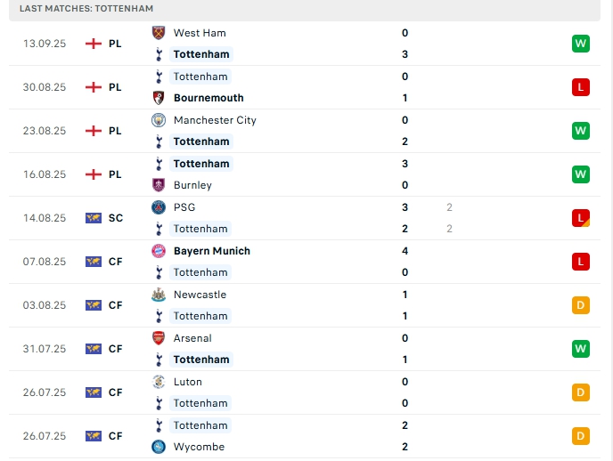Click the red L badge for Bournemouth match
The image size is (613, 461).
pos(581,87)
